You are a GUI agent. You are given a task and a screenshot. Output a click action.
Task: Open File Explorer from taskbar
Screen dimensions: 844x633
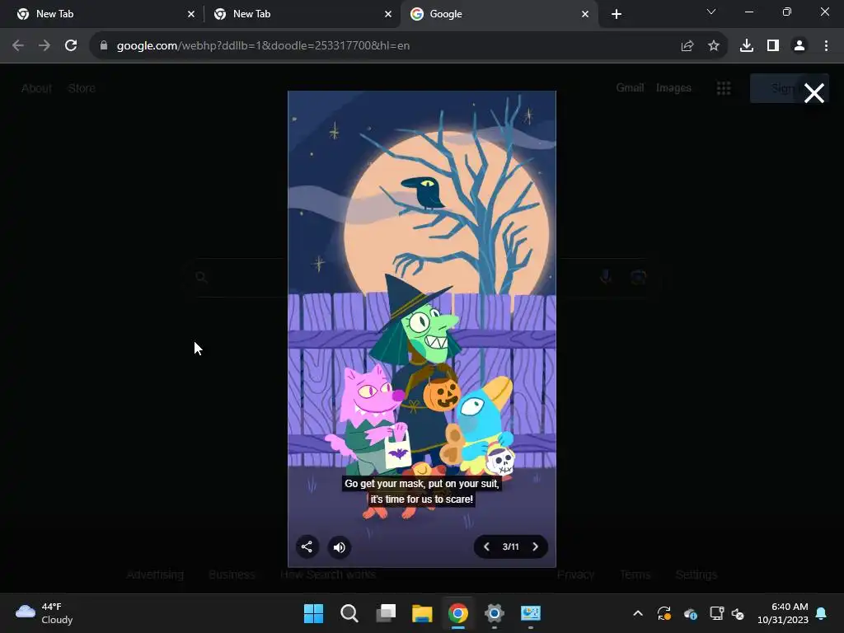coord(422,613)
